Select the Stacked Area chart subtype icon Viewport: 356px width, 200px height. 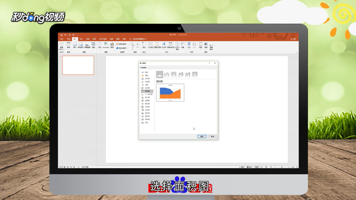tap(167, 74)
